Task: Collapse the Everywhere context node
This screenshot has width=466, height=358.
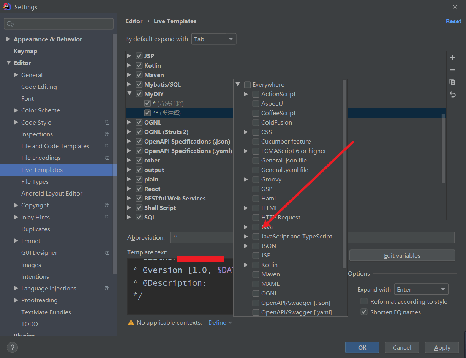Action: [x=238, y=84]
